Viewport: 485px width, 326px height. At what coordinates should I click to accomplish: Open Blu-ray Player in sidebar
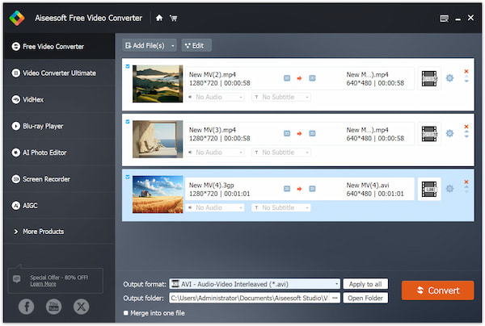(59, 126)
